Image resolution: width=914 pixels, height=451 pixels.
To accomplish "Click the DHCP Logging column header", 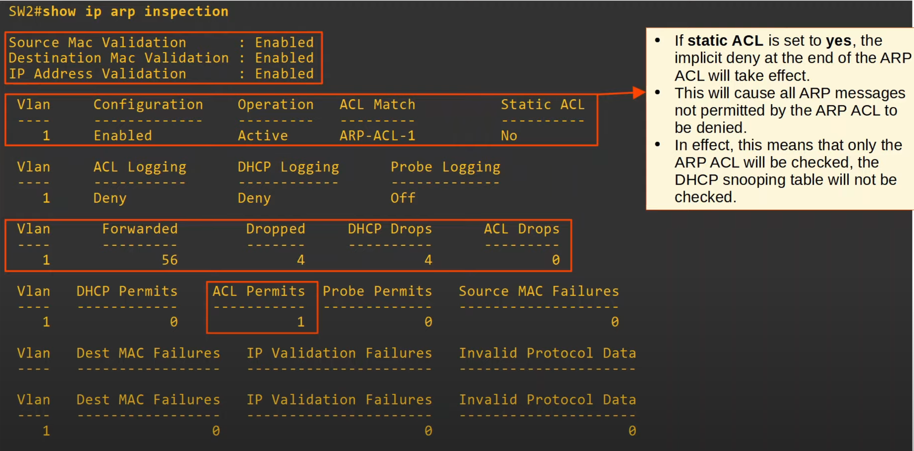I will (288, 167).
